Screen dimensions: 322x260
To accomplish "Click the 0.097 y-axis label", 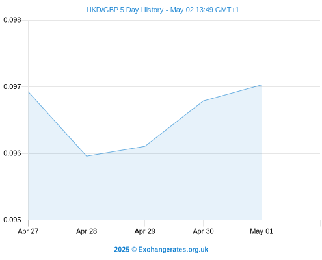I will click(12, 86).
